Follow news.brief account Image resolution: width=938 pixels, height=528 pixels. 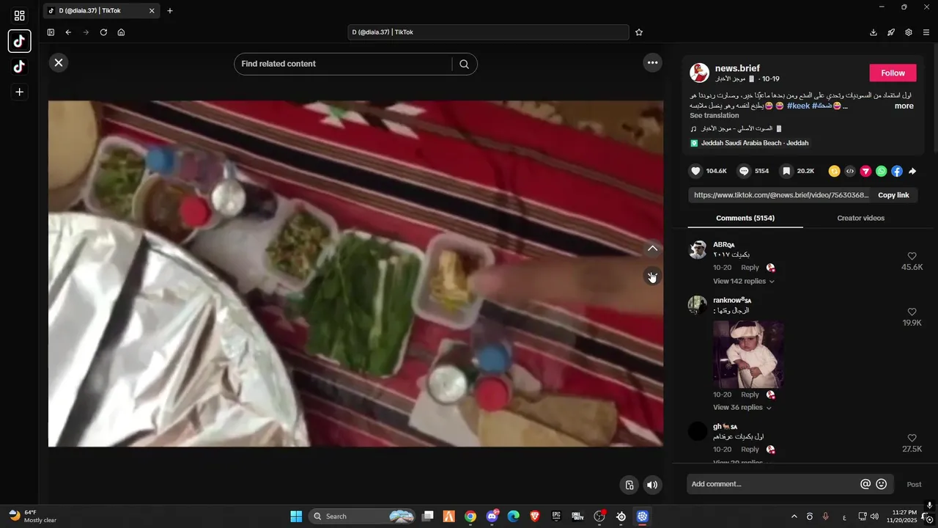coord(893,73)
